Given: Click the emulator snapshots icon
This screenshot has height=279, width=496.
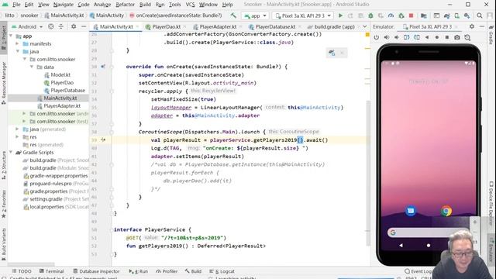Looking at the screenshot, I should pos(467,37).
